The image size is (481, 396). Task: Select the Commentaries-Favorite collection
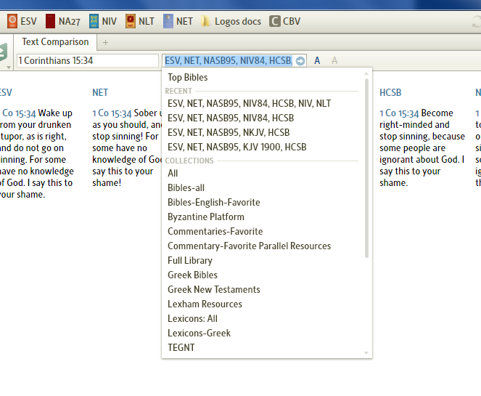point(215,231)
